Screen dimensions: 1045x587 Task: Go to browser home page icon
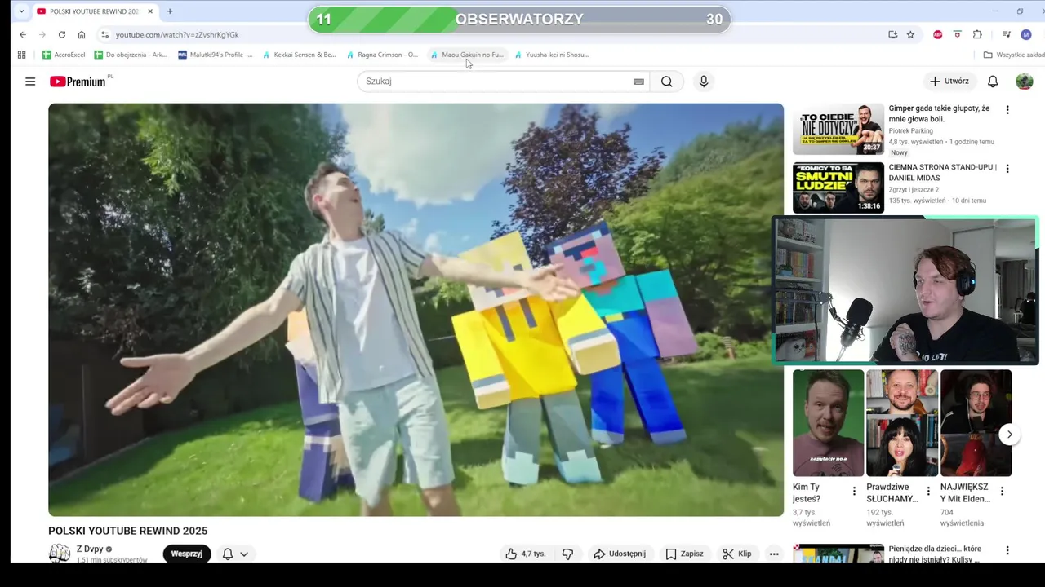[x=82, y=34]
